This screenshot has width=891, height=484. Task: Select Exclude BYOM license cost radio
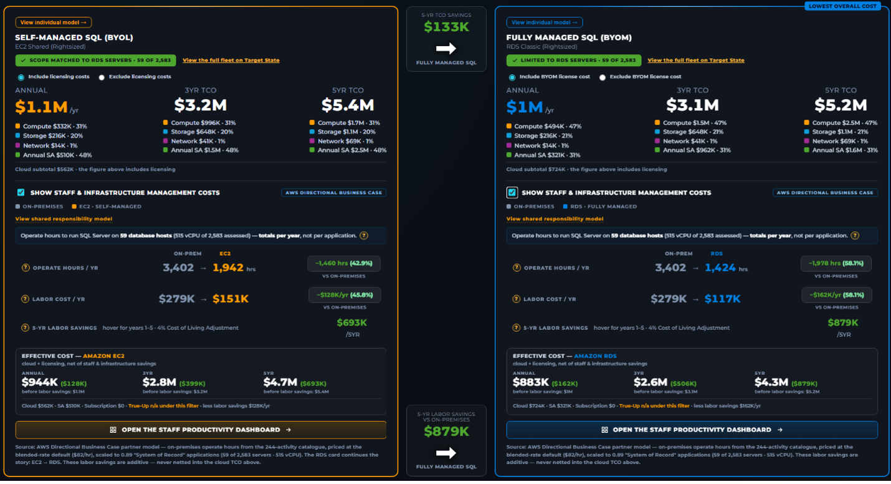pos(603,77)
